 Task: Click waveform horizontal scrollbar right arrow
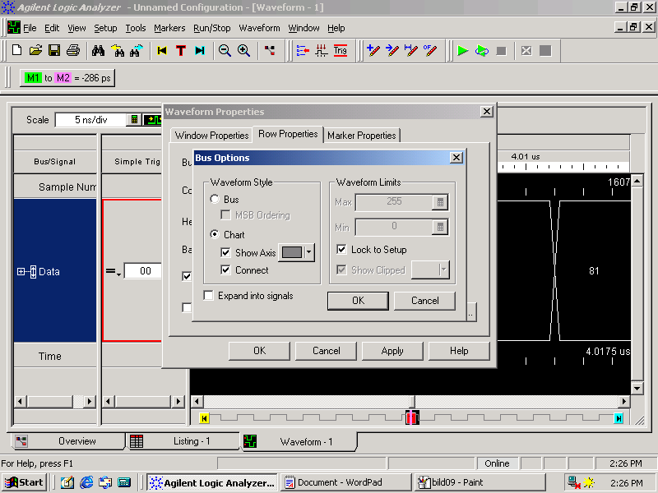[624, 401]
